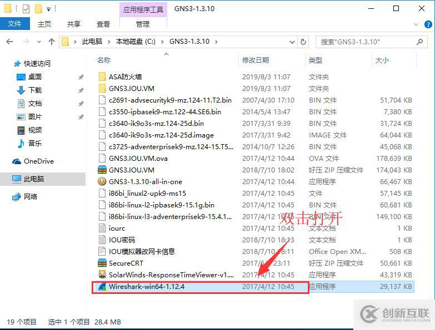Select file i86bi-linux-l2-ipbasek9-15.1g.bin
Screen dimensions: 435x330
pyautogui.click(x=162, y=205)
